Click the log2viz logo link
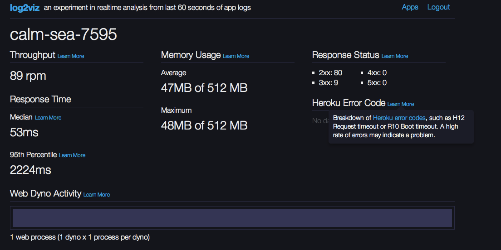This screenshot has width=501, height=250. pyautogui.click(x=25, y=8)
